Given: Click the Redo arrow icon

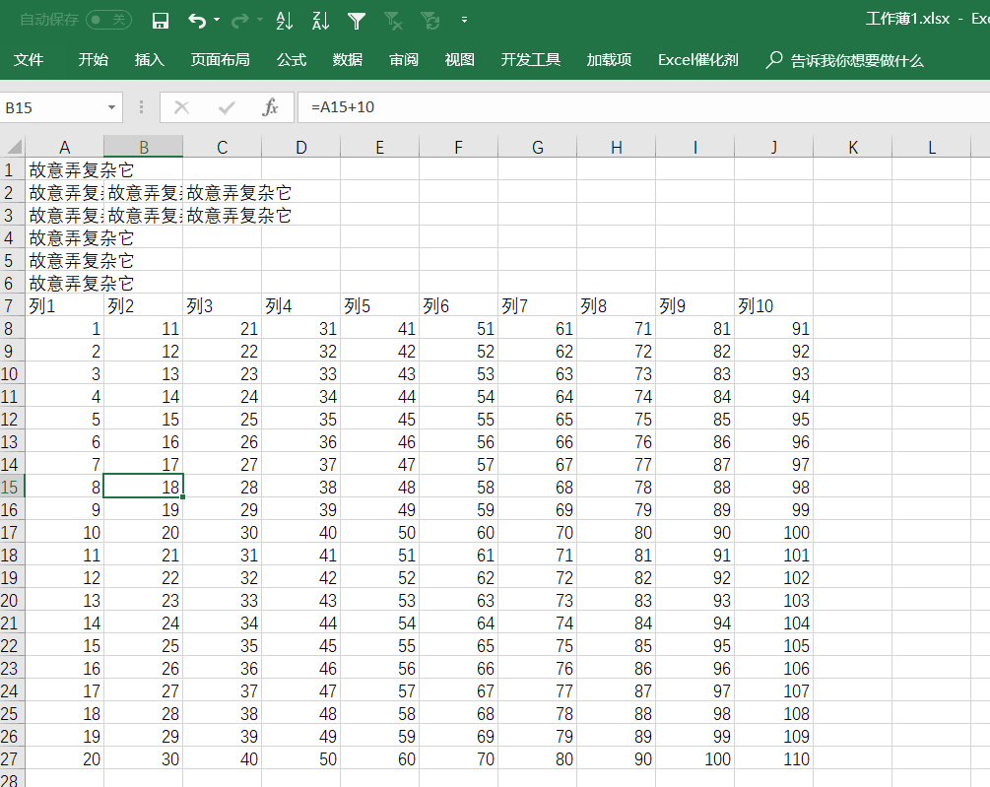Looking at the screenshot, I should coord(240,21).
